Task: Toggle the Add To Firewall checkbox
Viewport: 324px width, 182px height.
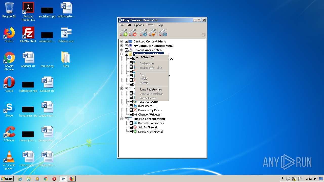Action: [131, 127]
